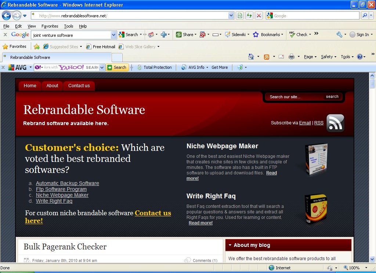Click the Bookmarks star icon in Google toolbar
The width and height of the screenshot is (376, 273).
(x=256, y=35)
